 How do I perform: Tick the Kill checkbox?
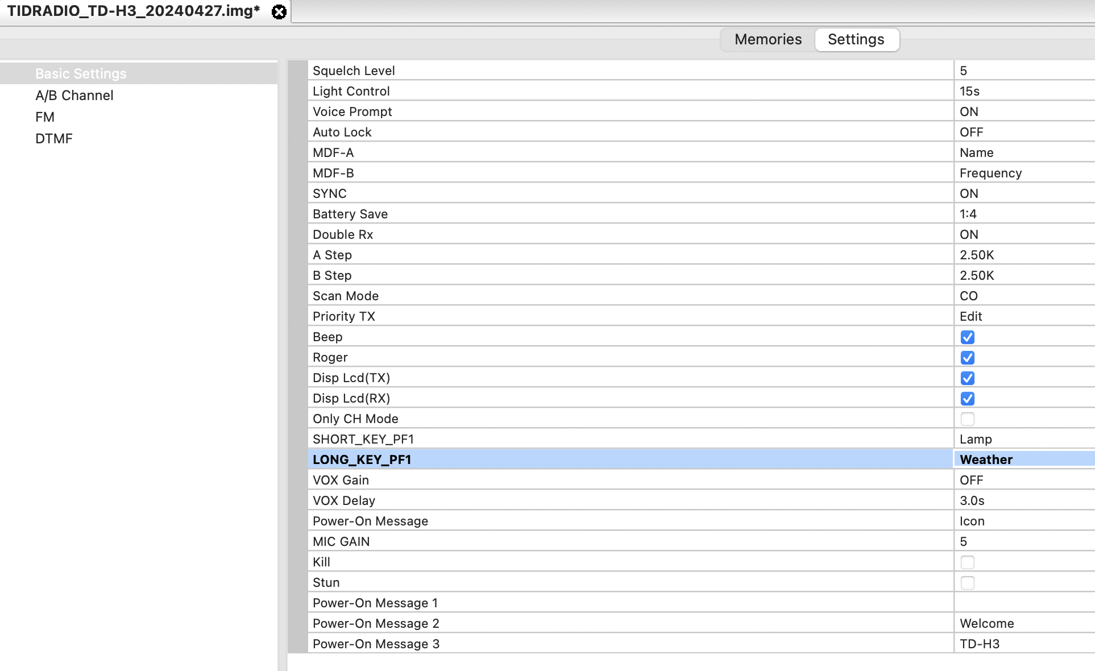click(967, 562)
